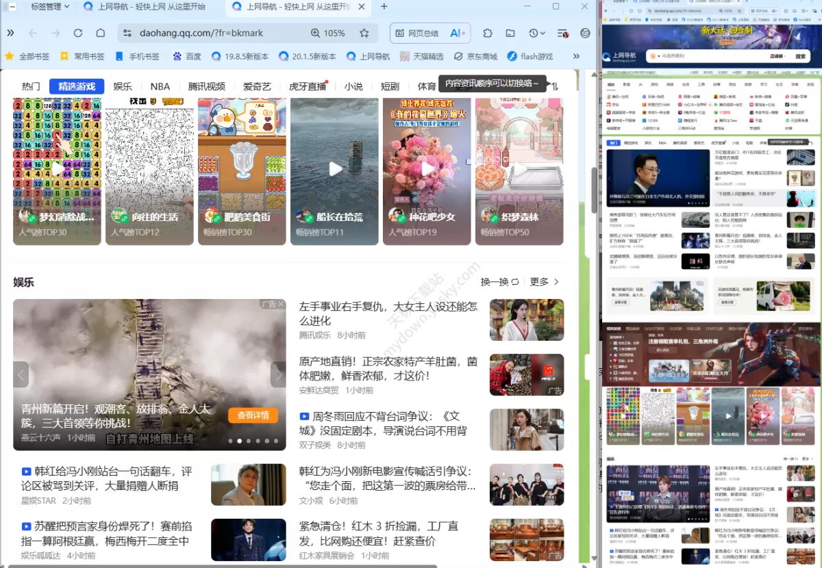822x568 pixels.
Task: Open the 常用书签 bookmark folder
Action: point(83,56)
